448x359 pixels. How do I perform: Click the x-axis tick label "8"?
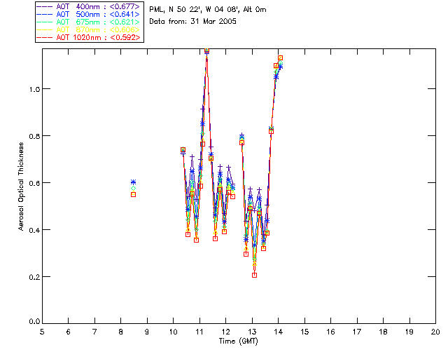(121, 332)
